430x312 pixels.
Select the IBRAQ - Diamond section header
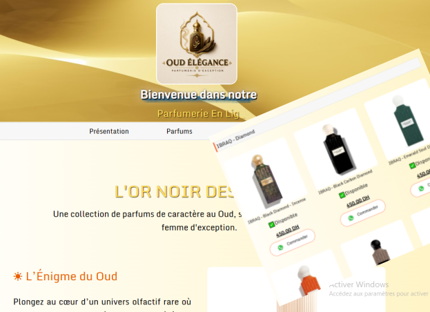(236, 140)
